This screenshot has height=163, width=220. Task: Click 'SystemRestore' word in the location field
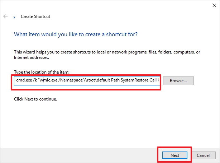(x=129, y=80)
